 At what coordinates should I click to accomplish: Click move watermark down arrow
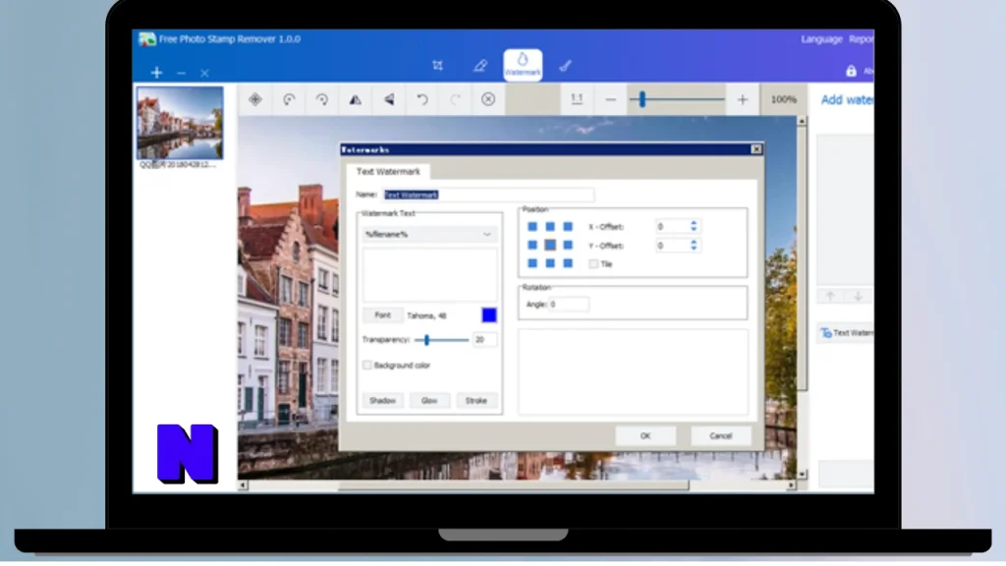click(858, 297)
